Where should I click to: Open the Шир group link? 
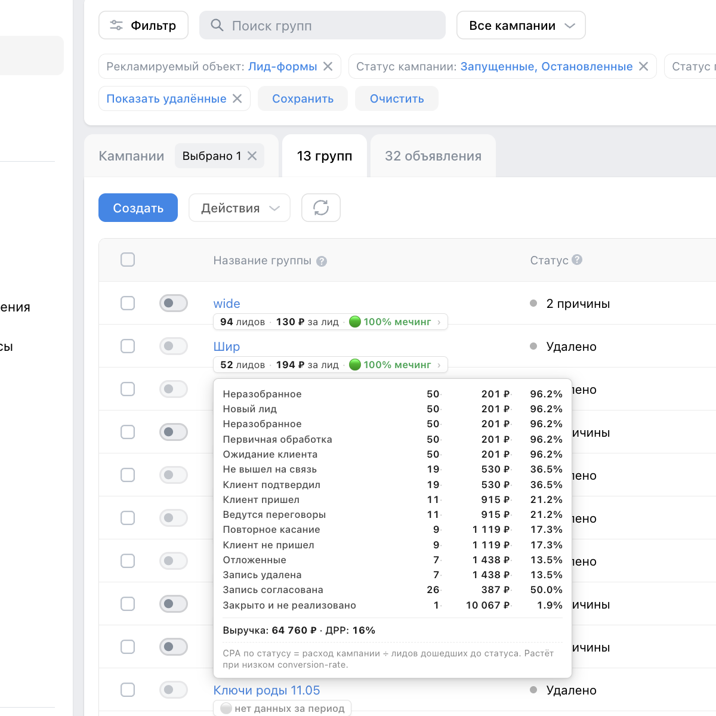(x=227, y=347)
